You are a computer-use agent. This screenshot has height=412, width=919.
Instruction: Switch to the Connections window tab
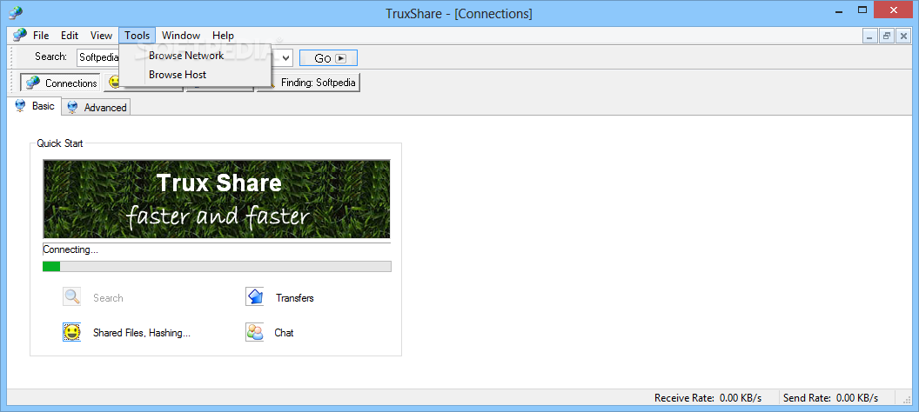coord(60,83)
